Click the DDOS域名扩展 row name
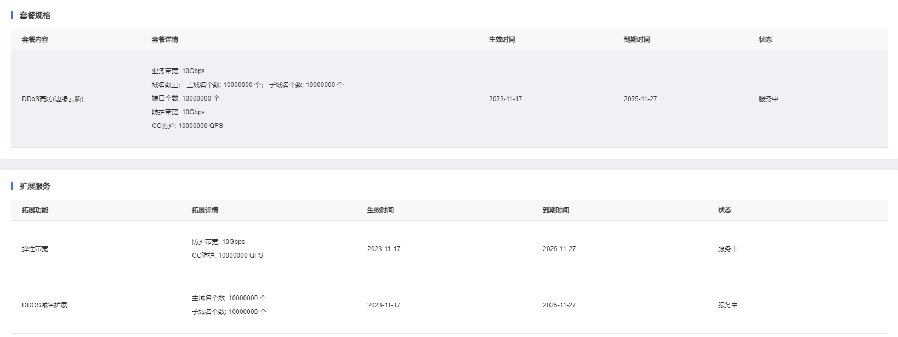The width and height of the screenshot is (898, 337). 45,305
